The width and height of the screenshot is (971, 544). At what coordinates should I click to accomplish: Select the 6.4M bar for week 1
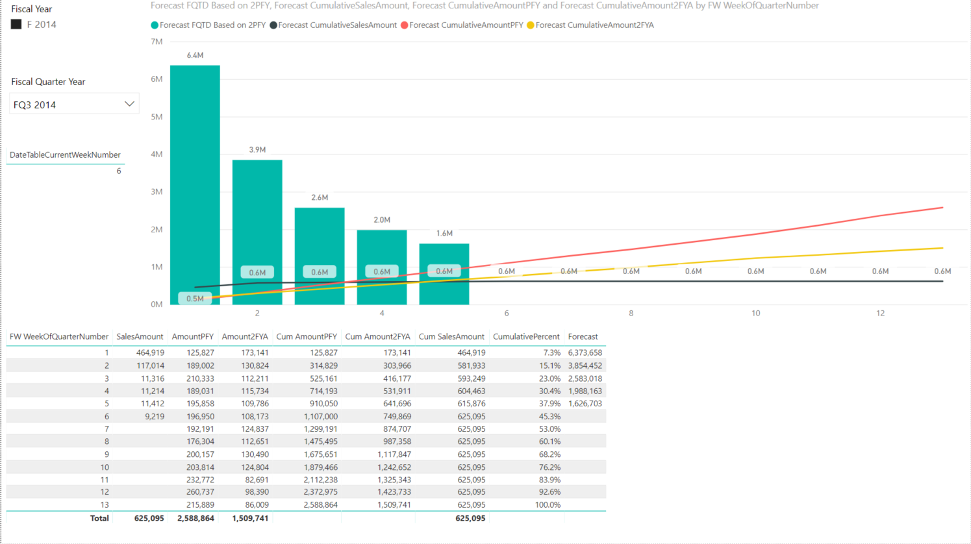tap(195, 184)
